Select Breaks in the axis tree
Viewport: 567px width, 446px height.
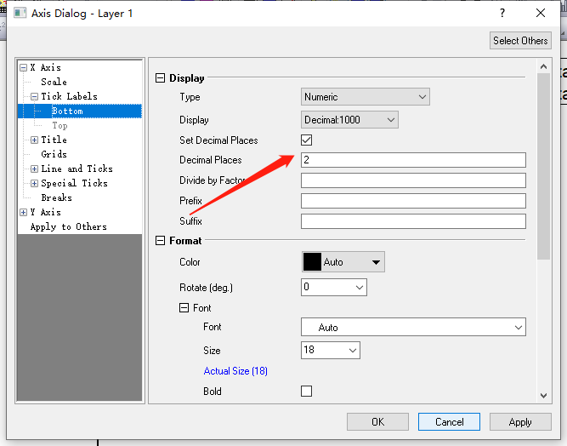click(56, 197)
